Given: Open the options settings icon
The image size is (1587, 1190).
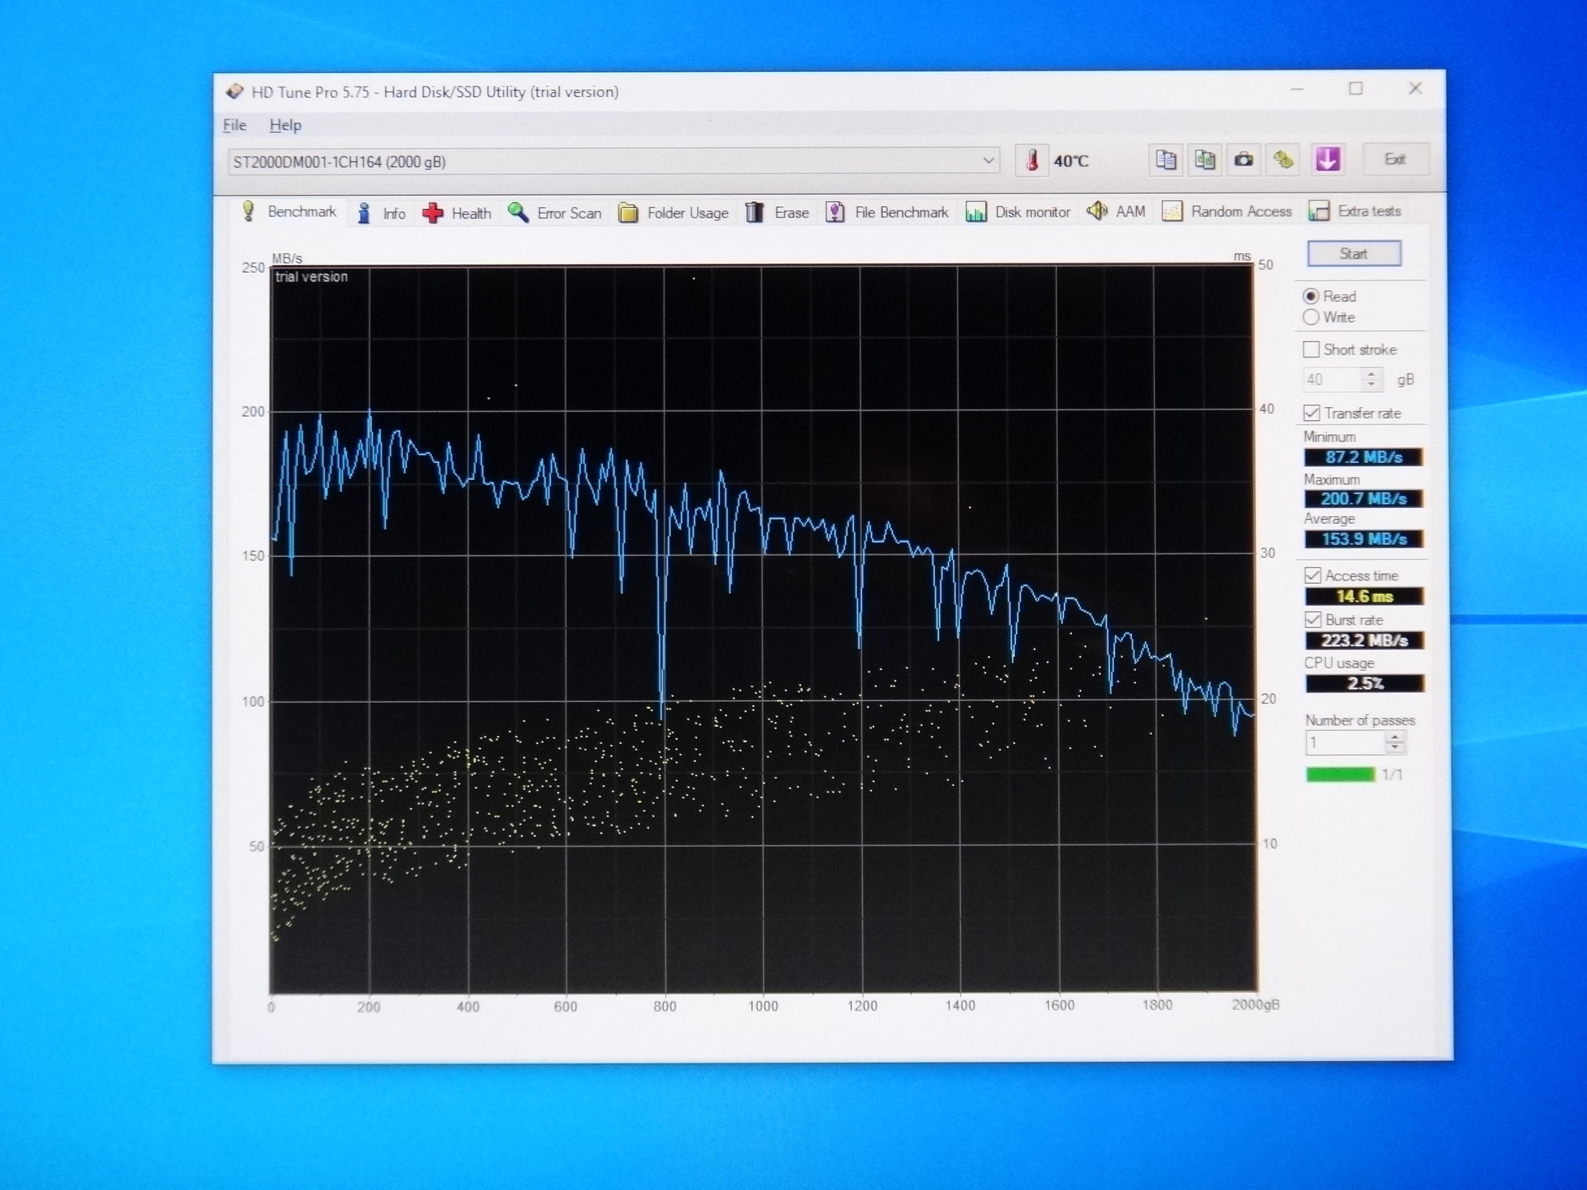Looking at the screenshot, I should (x=1283, y=159).
